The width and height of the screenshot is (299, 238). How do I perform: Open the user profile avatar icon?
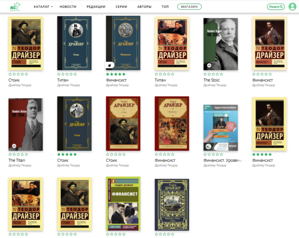292,7
